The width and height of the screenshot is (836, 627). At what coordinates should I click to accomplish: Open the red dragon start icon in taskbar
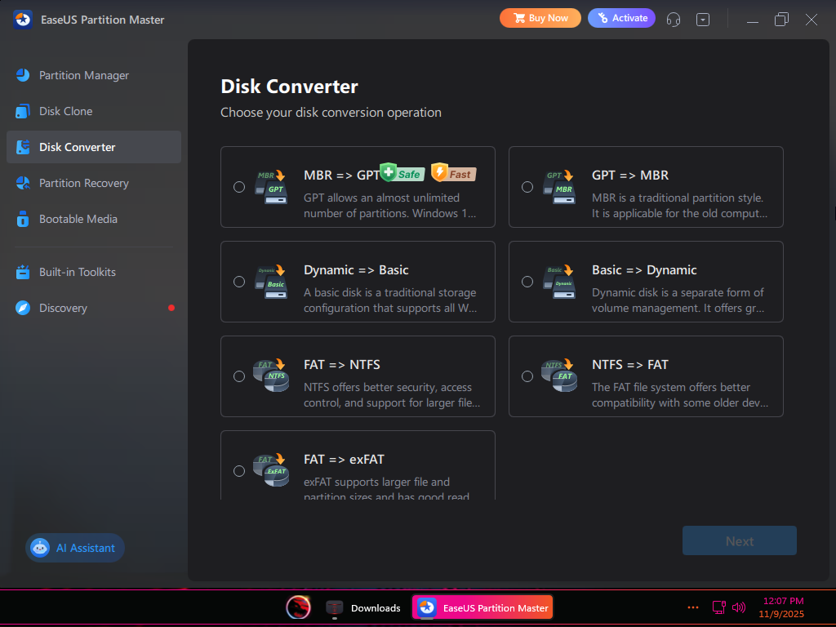coord(298,607)
